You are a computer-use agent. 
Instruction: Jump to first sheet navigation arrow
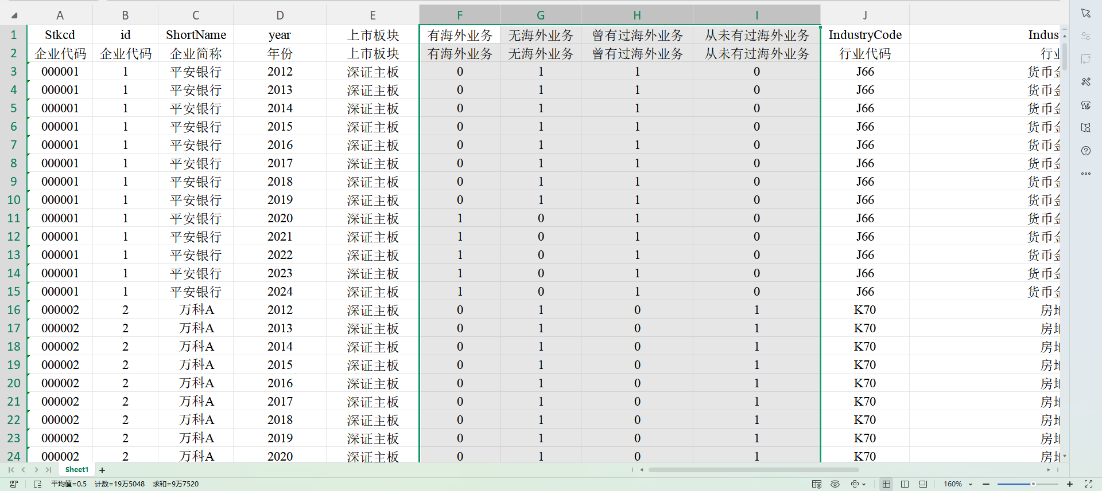pyautogui.click(x=11, y=470)
